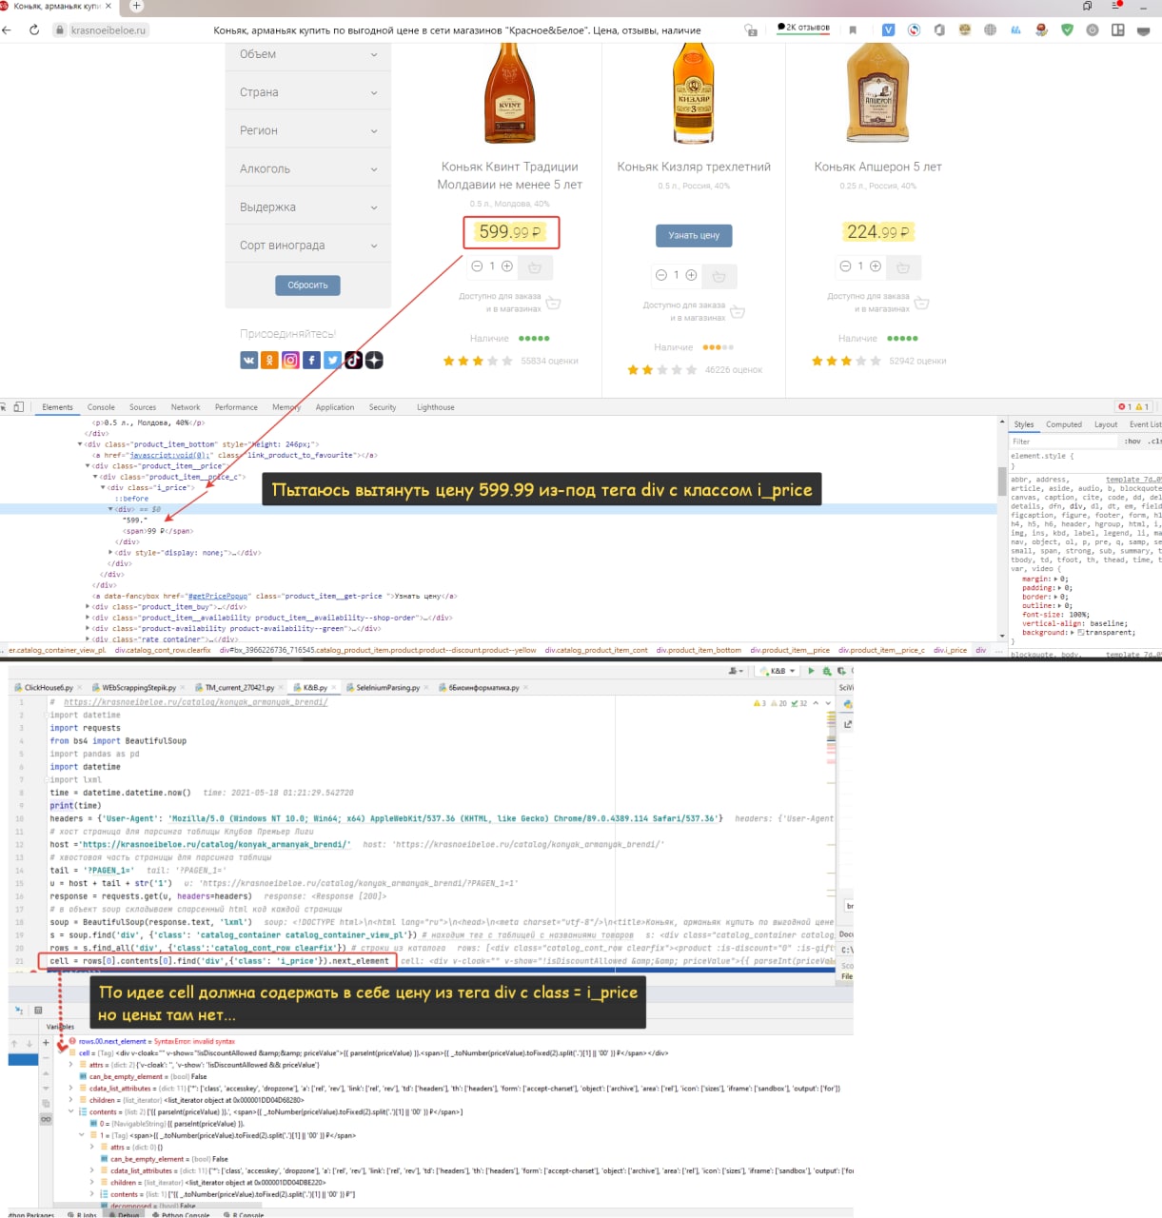Image resolution: width=1162 pixels, height=1218 pixels.
Task: Go back in browser history
Action: tap(7, 29)
